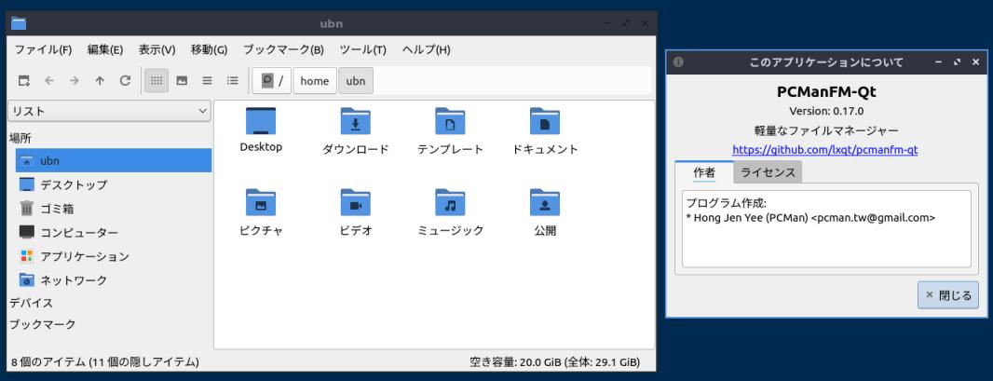Open ブックマーク(B) menu
Viewport: 993px width, 381px height.
tap(283, 49)
